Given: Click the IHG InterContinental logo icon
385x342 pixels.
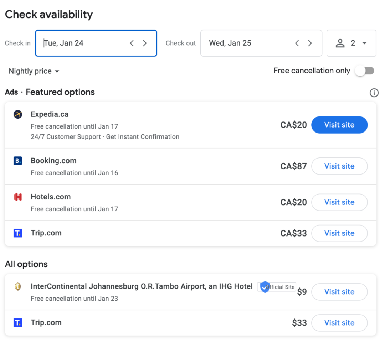Looking at the screenshot, I should pyautogui.click(x=18, y=286).
